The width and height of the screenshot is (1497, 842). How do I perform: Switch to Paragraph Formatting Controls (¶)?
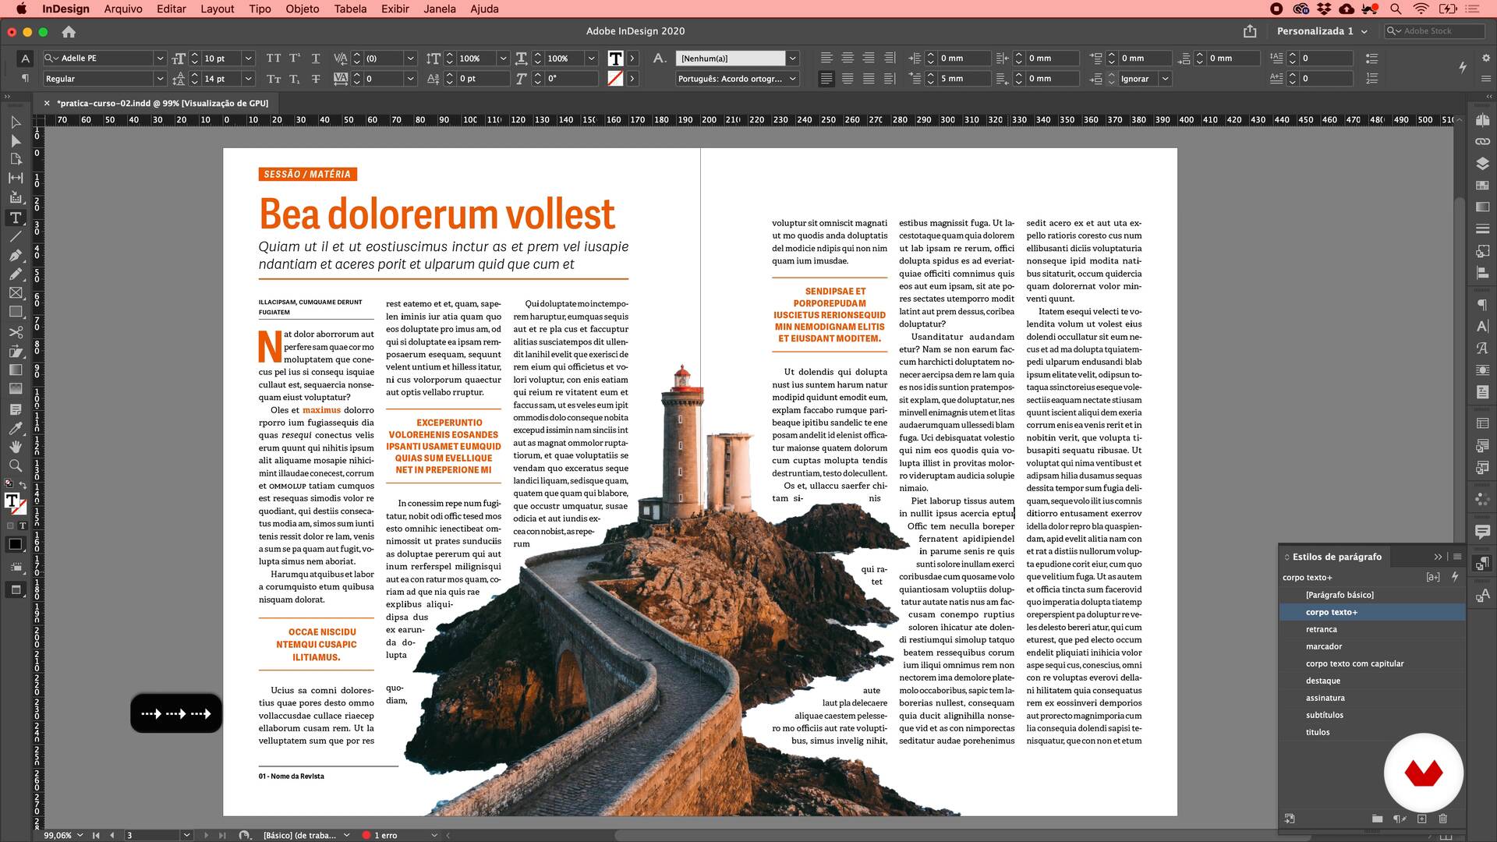tap(25, 79)
